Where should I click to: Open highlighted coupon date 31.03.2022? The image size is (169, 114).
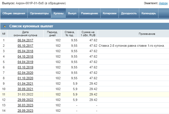click(x=25, y=94)
